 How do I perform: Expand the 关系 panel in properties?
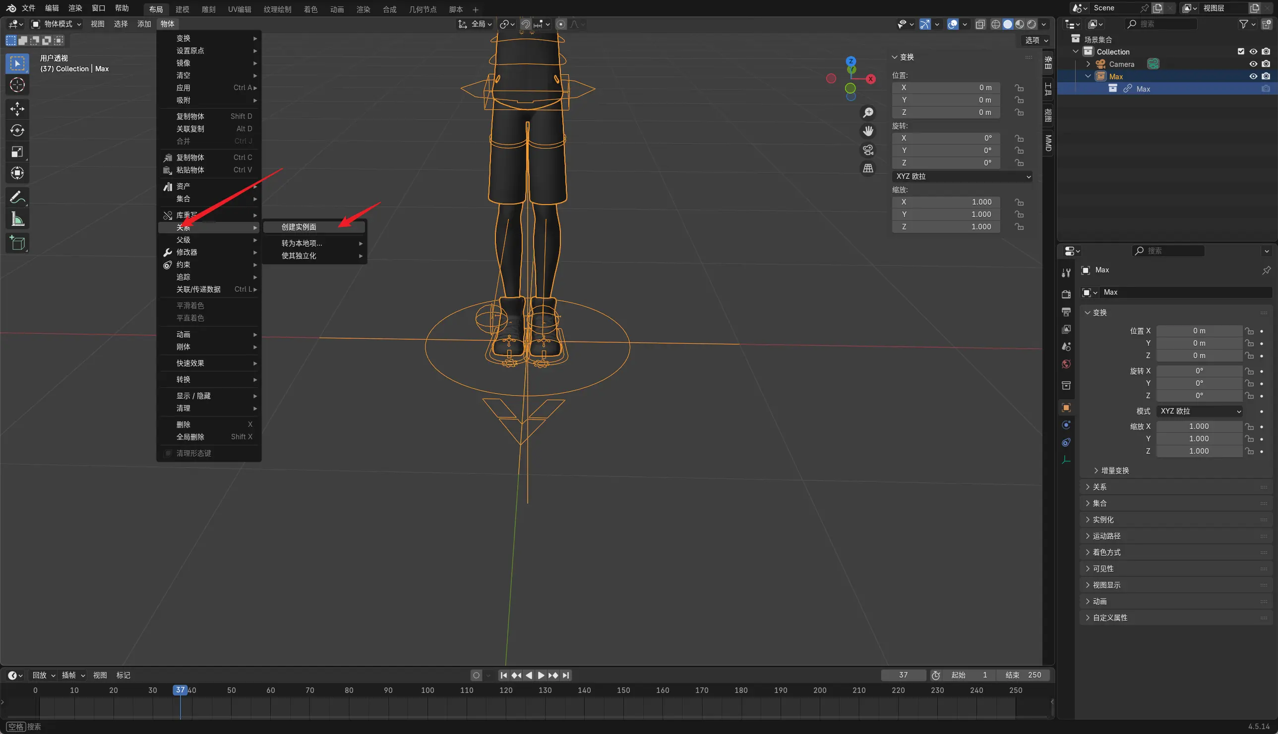(1175, 487)
